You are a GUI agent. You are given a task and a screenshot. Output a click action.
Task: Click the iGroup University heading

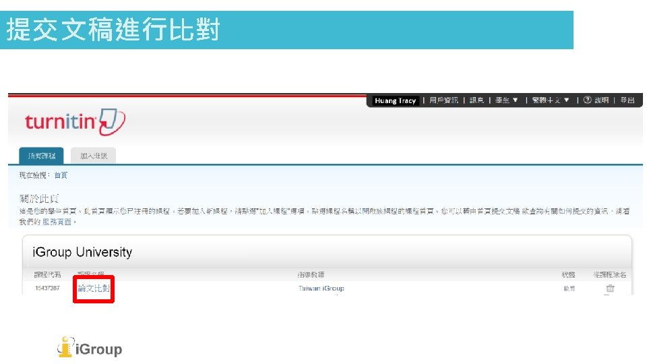82,252
